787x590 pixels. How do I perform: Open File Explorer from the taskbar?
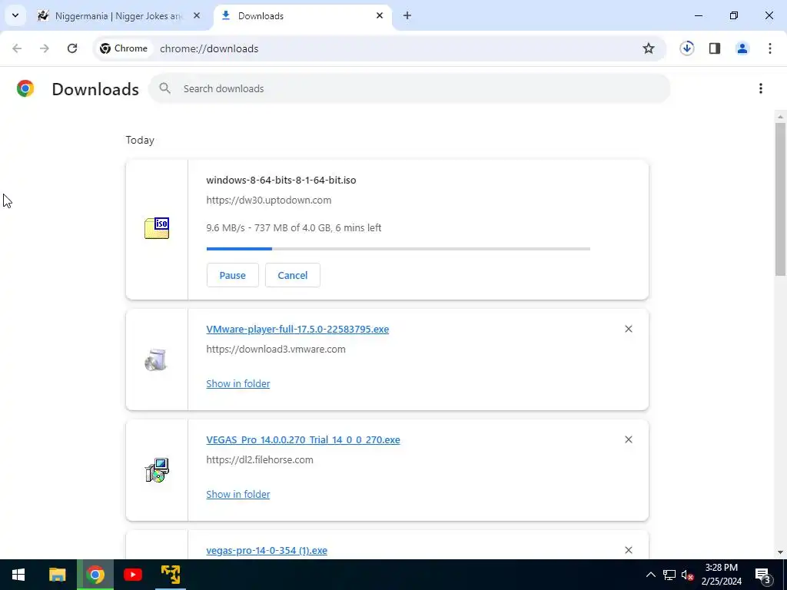57,575
